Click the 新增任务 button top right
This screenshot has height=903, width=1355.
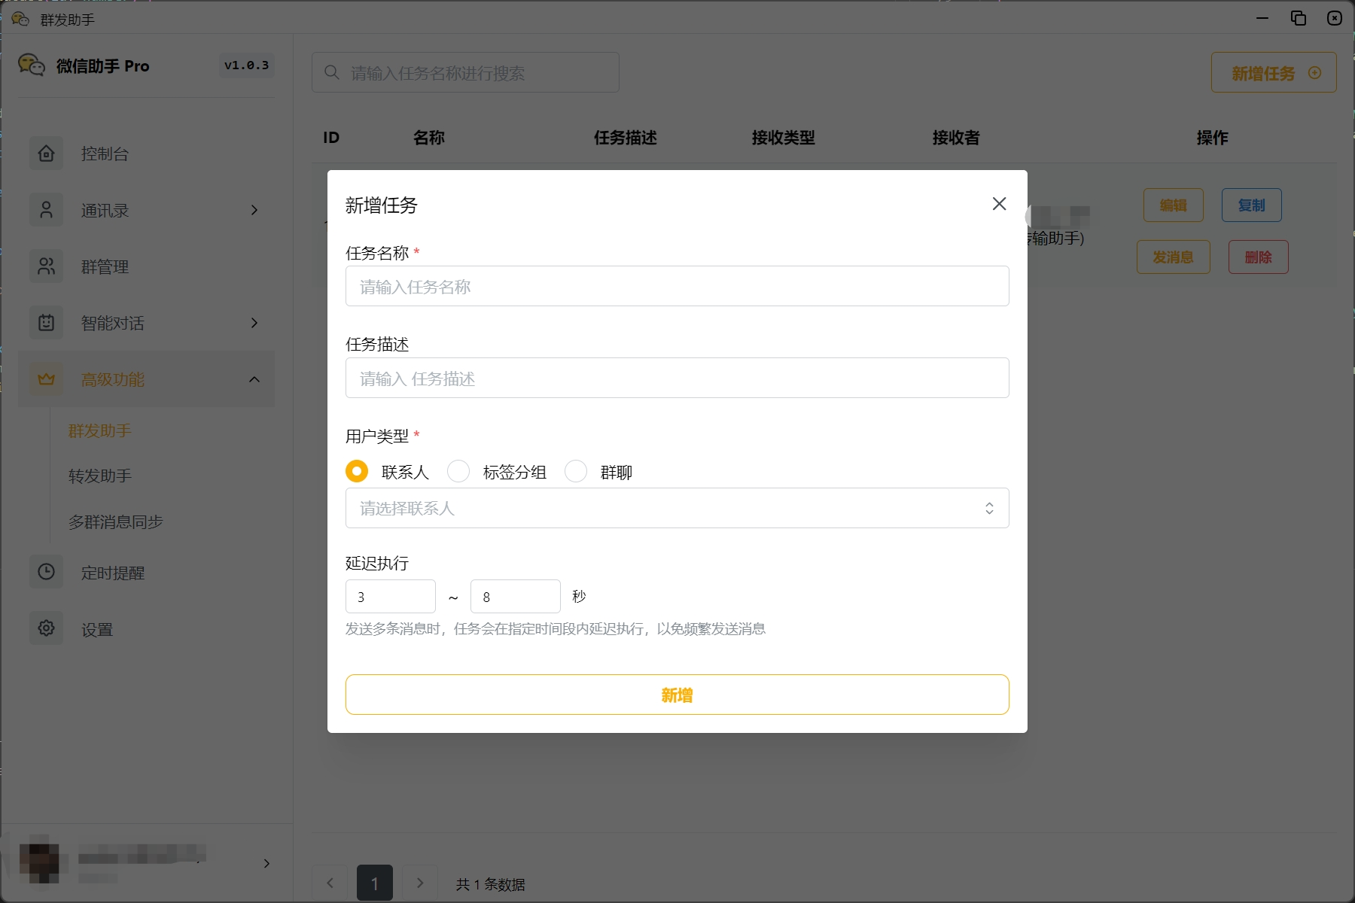click(1273, 72)
